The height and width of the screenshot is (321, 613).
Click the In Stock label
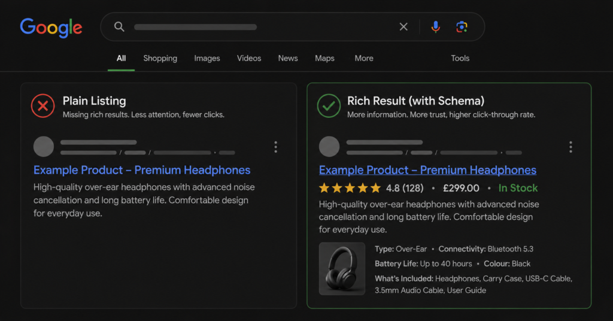[518, 188]
